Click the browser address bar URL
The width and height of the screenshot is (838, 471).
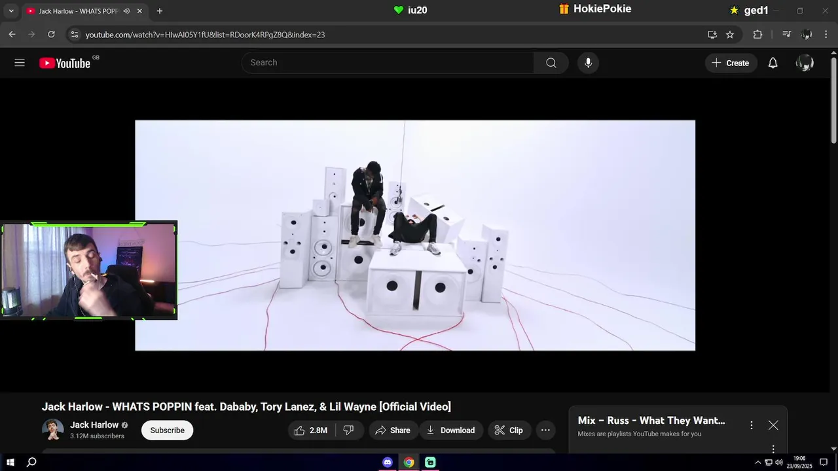click(205, 35)
